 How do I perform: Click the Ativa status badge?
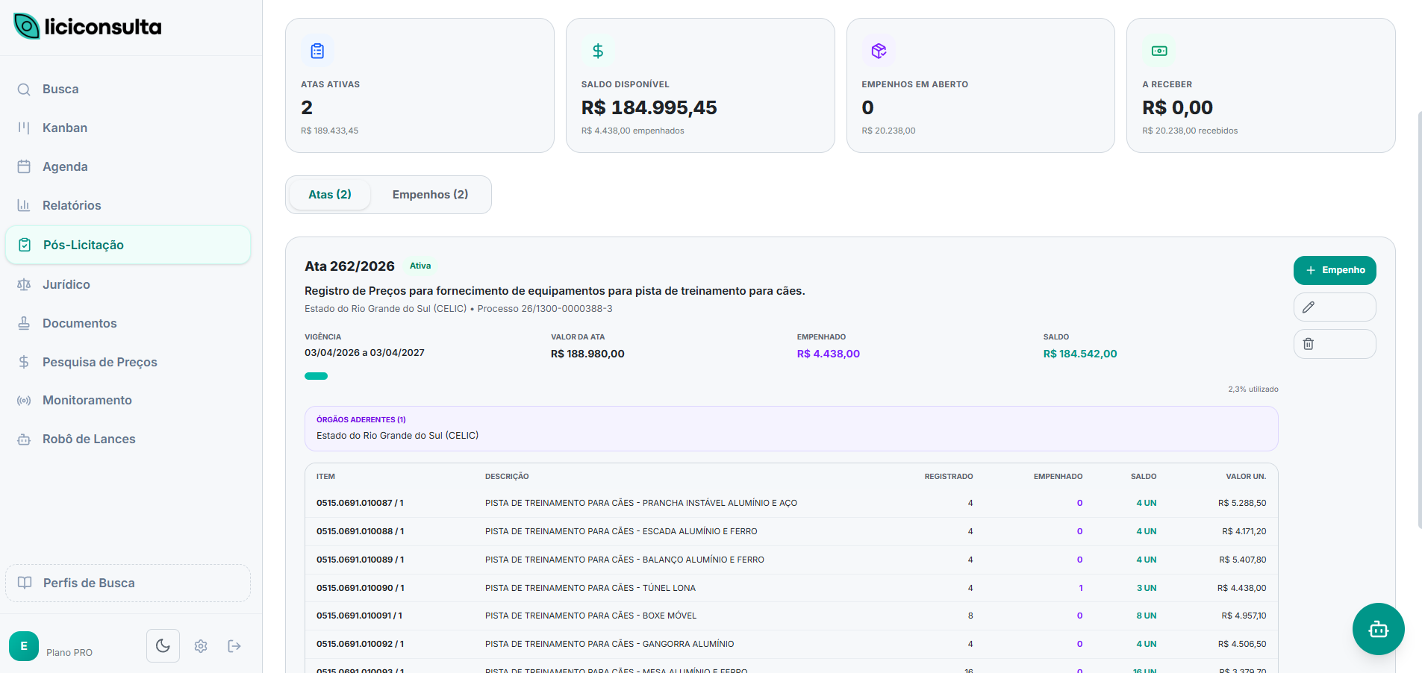(420, 266)
